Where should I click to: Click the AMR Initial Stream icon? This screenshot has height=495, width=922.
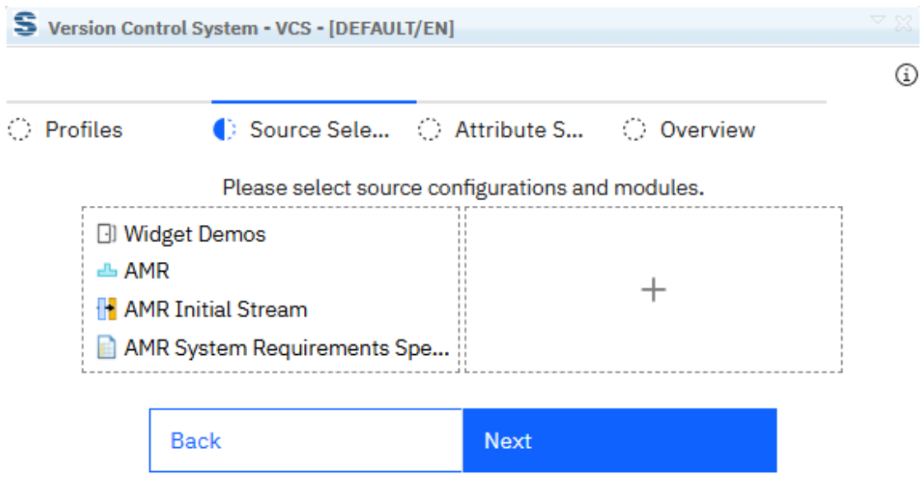106,309
